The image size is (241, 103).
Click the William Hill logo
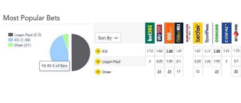click(179, 33)
